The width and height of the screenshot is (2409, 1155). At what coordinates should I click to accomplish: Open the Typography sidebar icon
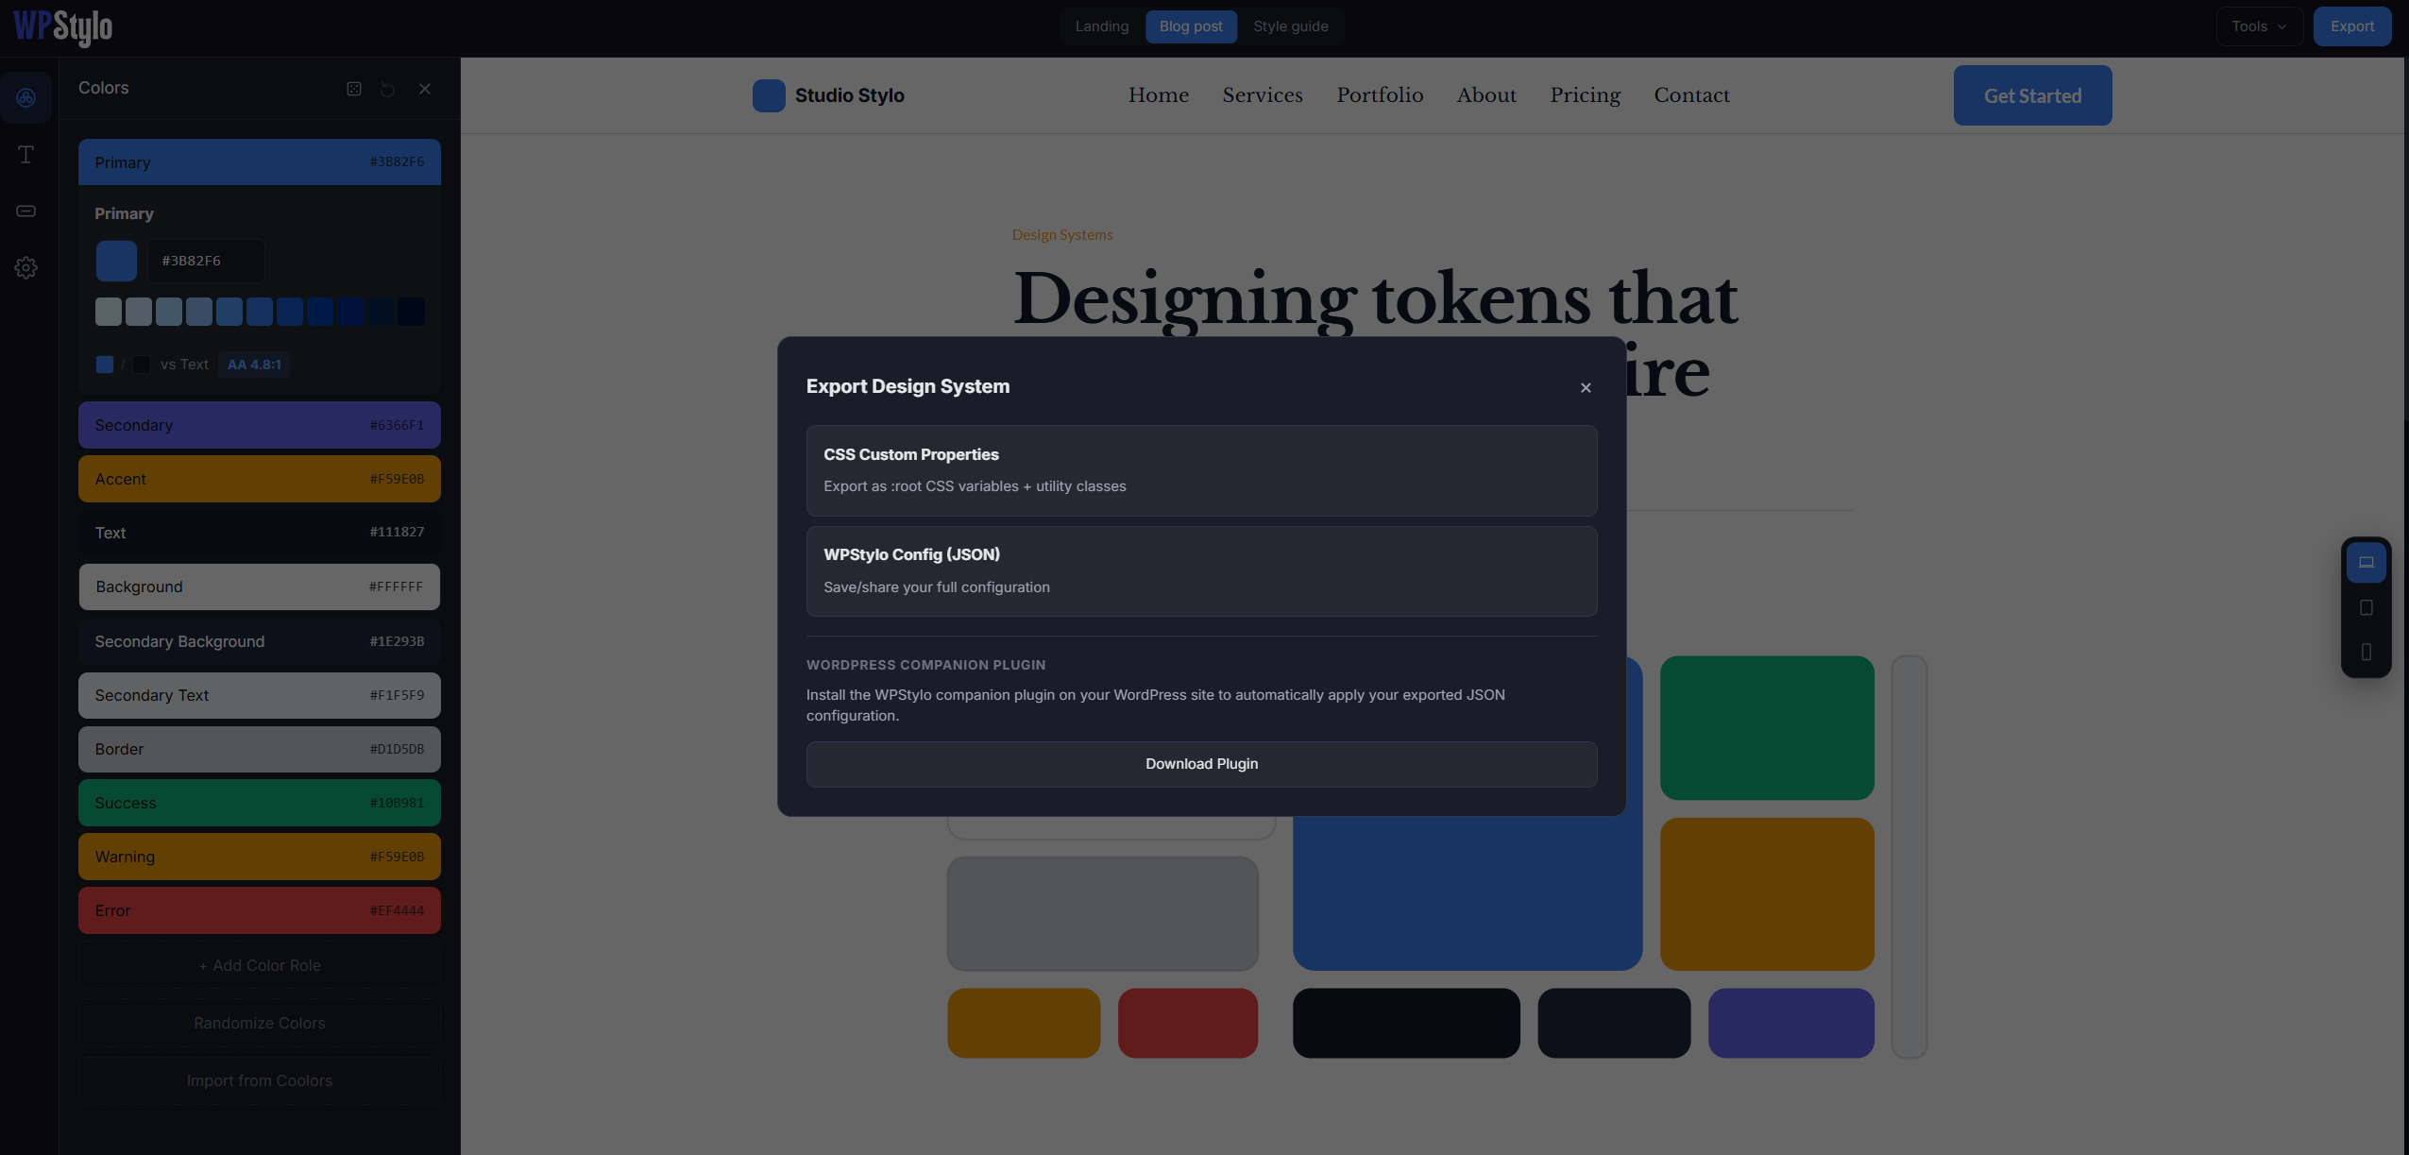tap(26, 154)
